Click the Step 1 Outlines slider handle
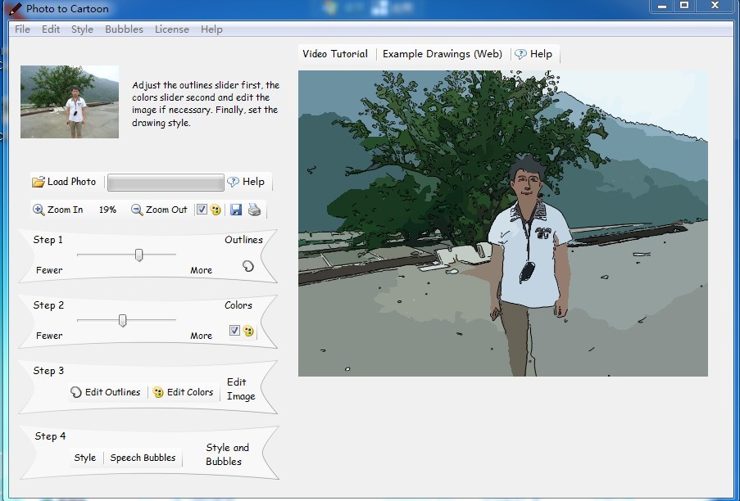The height and width of the screenshot is (501, 740). [x=138, y=255]
